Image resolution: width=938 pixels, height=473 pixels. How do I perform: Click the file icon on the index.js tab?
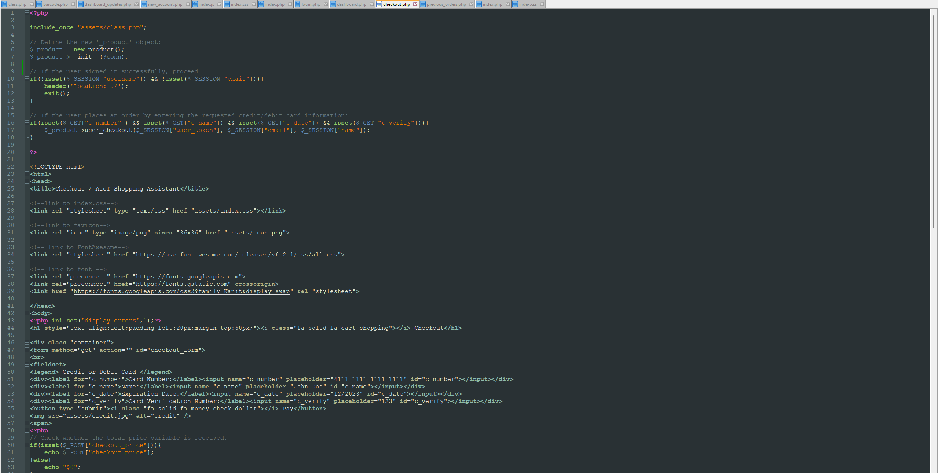pyautogui.click(x=196, y=4)
